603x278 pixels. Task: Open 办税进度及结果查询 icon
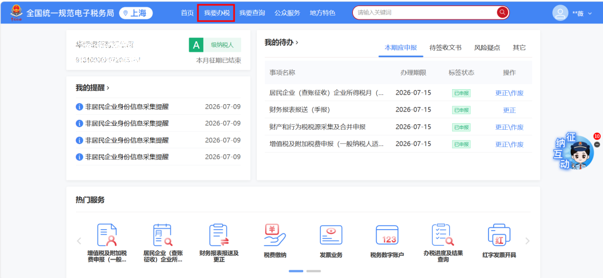[443, 235]
